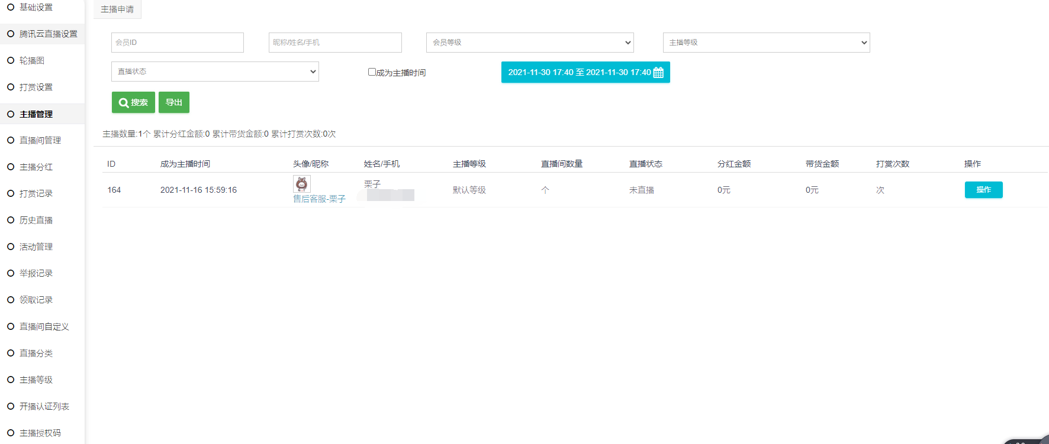Image resolution: width=1049 pixels, height=444 pixels.
Task: Click the 未直播 status link
Action: tap(641, 190)
